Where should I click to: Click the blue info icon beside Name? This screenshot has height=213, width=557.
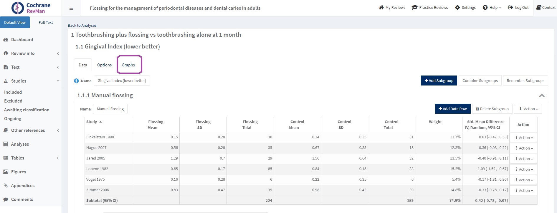click(76, 81)
